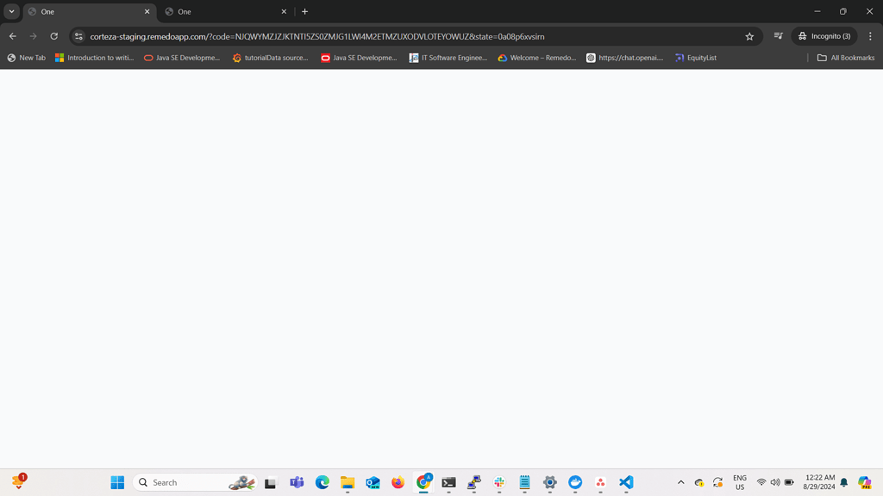Open volume tray icon

click(x=775, y=482)
